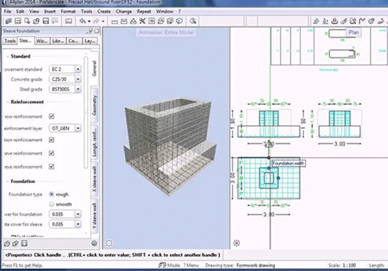Click the pyramid-shaped icon left of the crossed tools
388x271 pixels.
coord(133,21)
